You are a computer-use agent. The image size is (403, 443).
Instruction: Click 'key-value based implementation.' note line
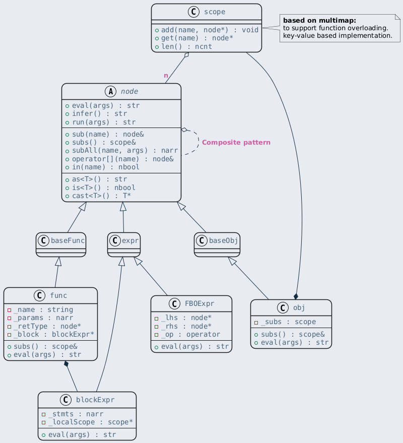click(338, 36)
